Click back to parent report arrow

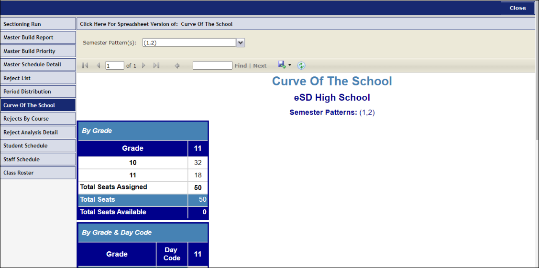[177, 65]
